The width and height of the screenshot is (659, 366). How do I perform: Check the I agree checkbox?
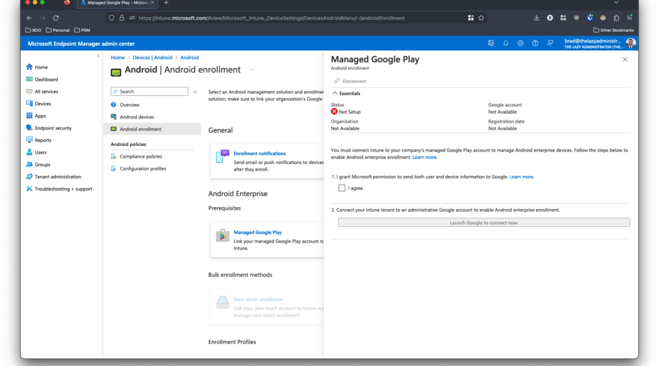342,188
